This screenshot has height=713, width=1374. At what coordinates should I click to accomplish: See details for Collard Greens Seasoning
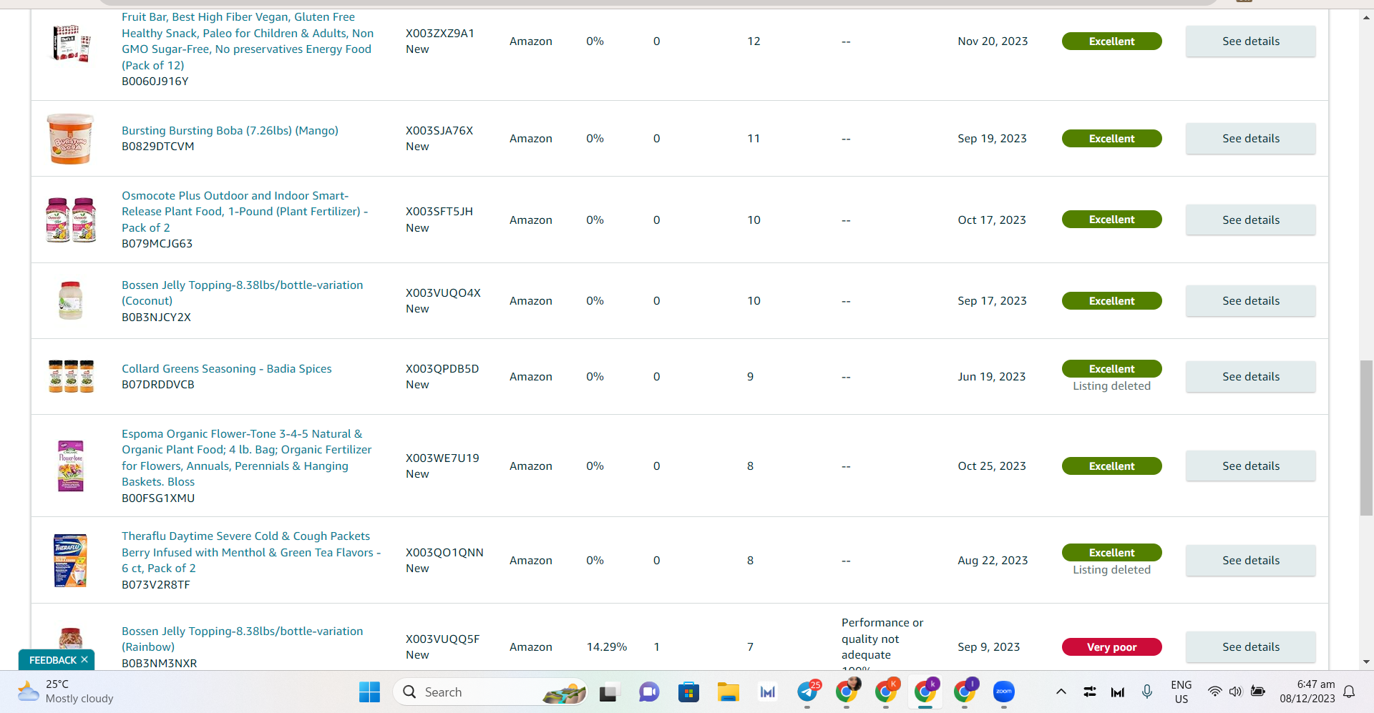[1250, 377]
